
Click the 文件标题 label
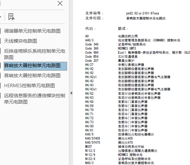pos(94,18)
